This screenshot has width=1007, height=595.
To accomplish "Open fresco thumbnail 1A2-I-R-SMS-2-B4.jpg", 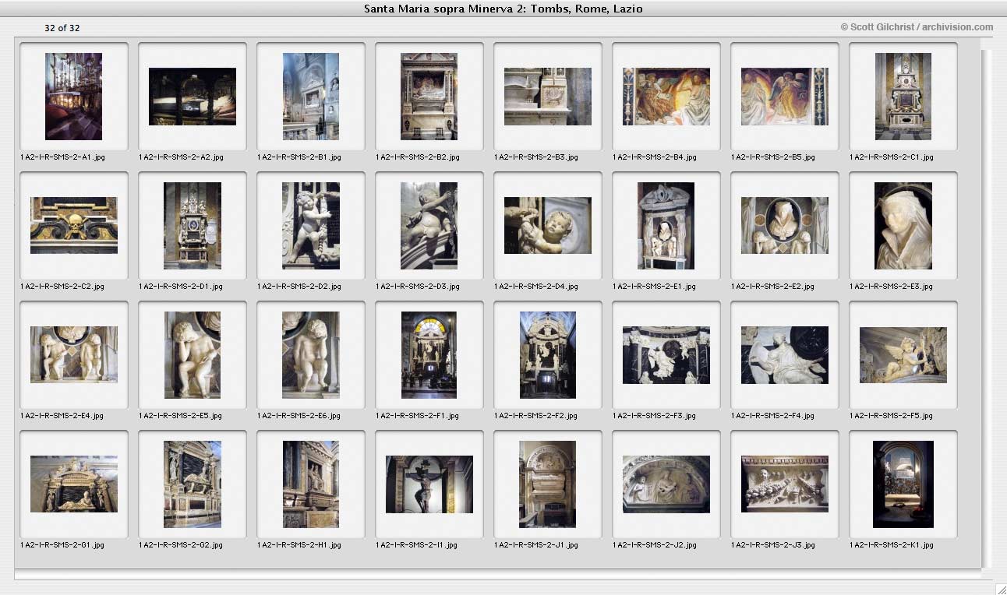I will (666, 97).
